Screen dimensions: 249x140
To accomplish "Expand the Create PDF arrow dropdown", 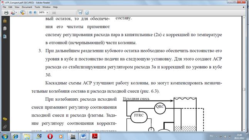I will [16, 13].
